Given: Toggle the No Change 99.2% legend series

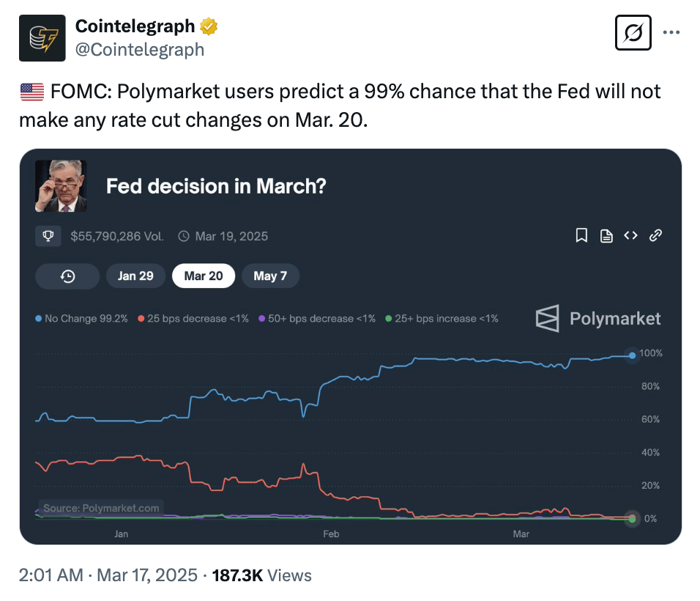Looking at the screenshot, I should click(81, 319).
